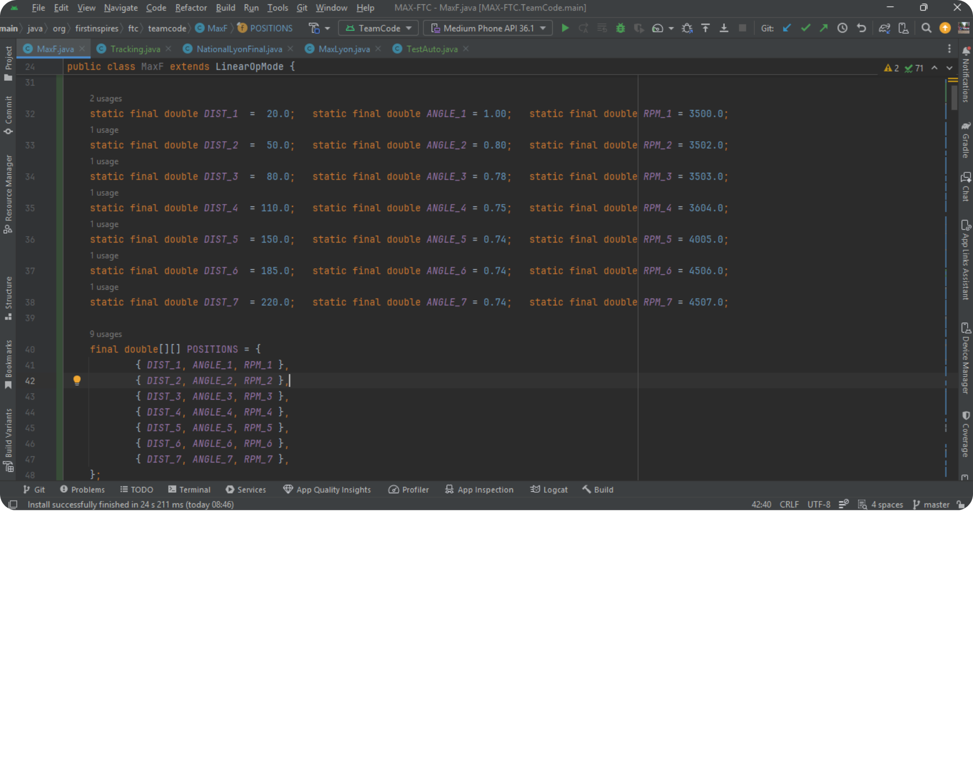Open Coverage tool window on right sidebar
The width and height of the screenshot is (973, 779).
pos(966,434)
